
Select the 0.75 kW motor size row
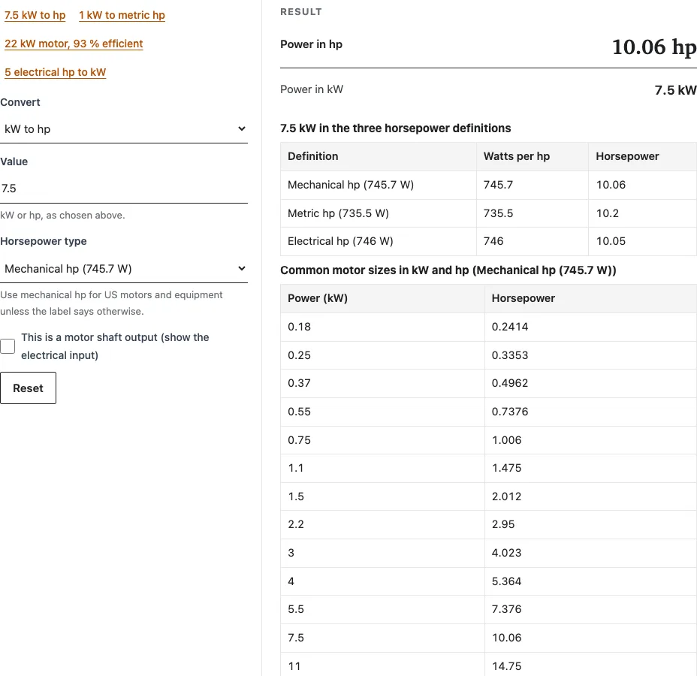(488, 440)
